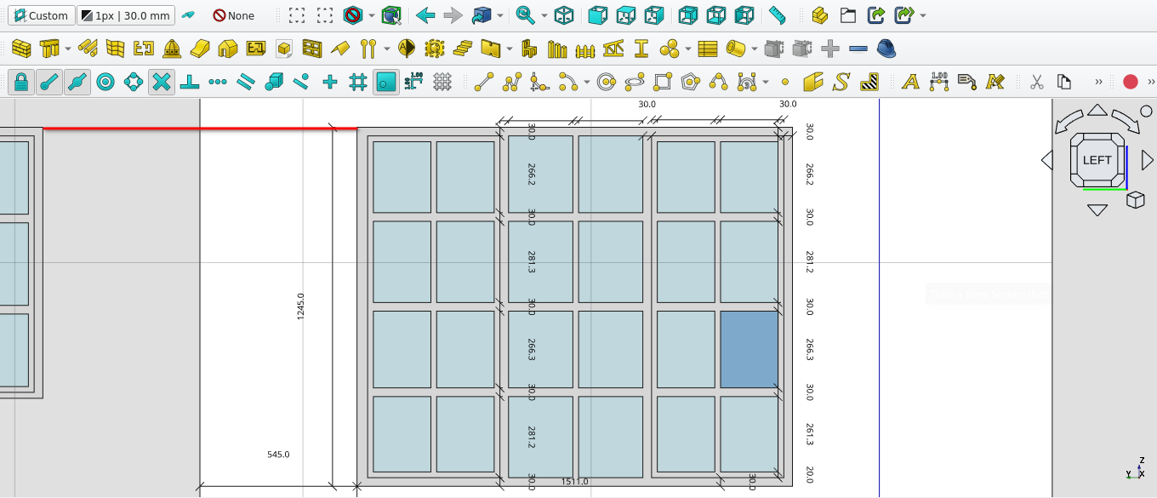Screen dimensions: 1157x498
Task: Click the Arch Stairs tool icon
Action: [462, 49]
